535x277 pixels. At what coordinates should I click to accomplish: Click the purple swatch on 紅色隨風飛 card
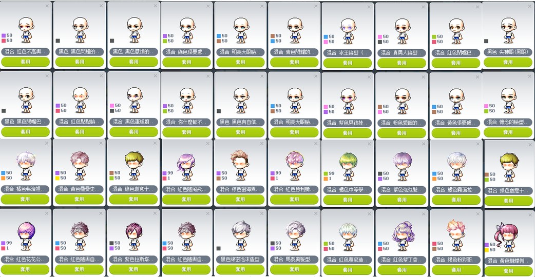pyautogui.click(x=165, y=173)
